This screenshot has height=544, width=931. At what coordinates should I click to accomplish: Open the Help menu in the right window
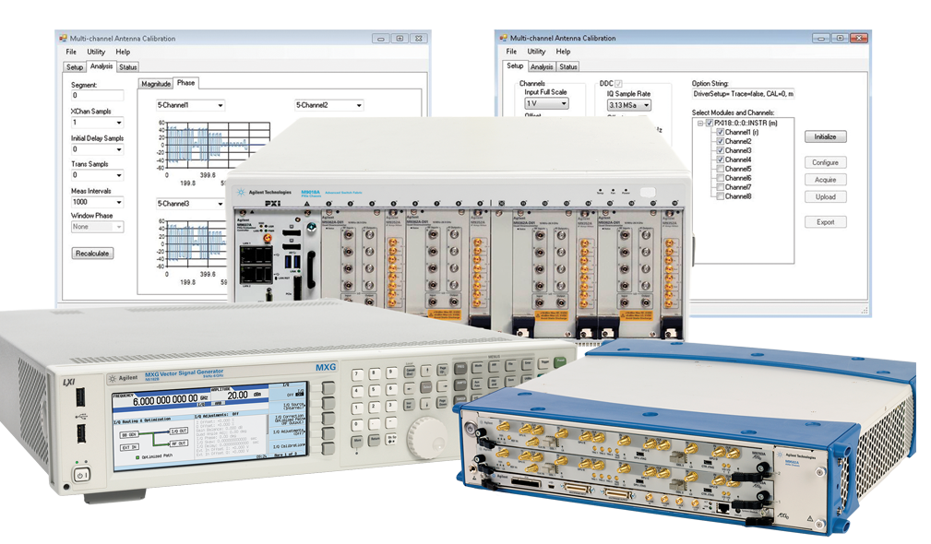point(563,51)
